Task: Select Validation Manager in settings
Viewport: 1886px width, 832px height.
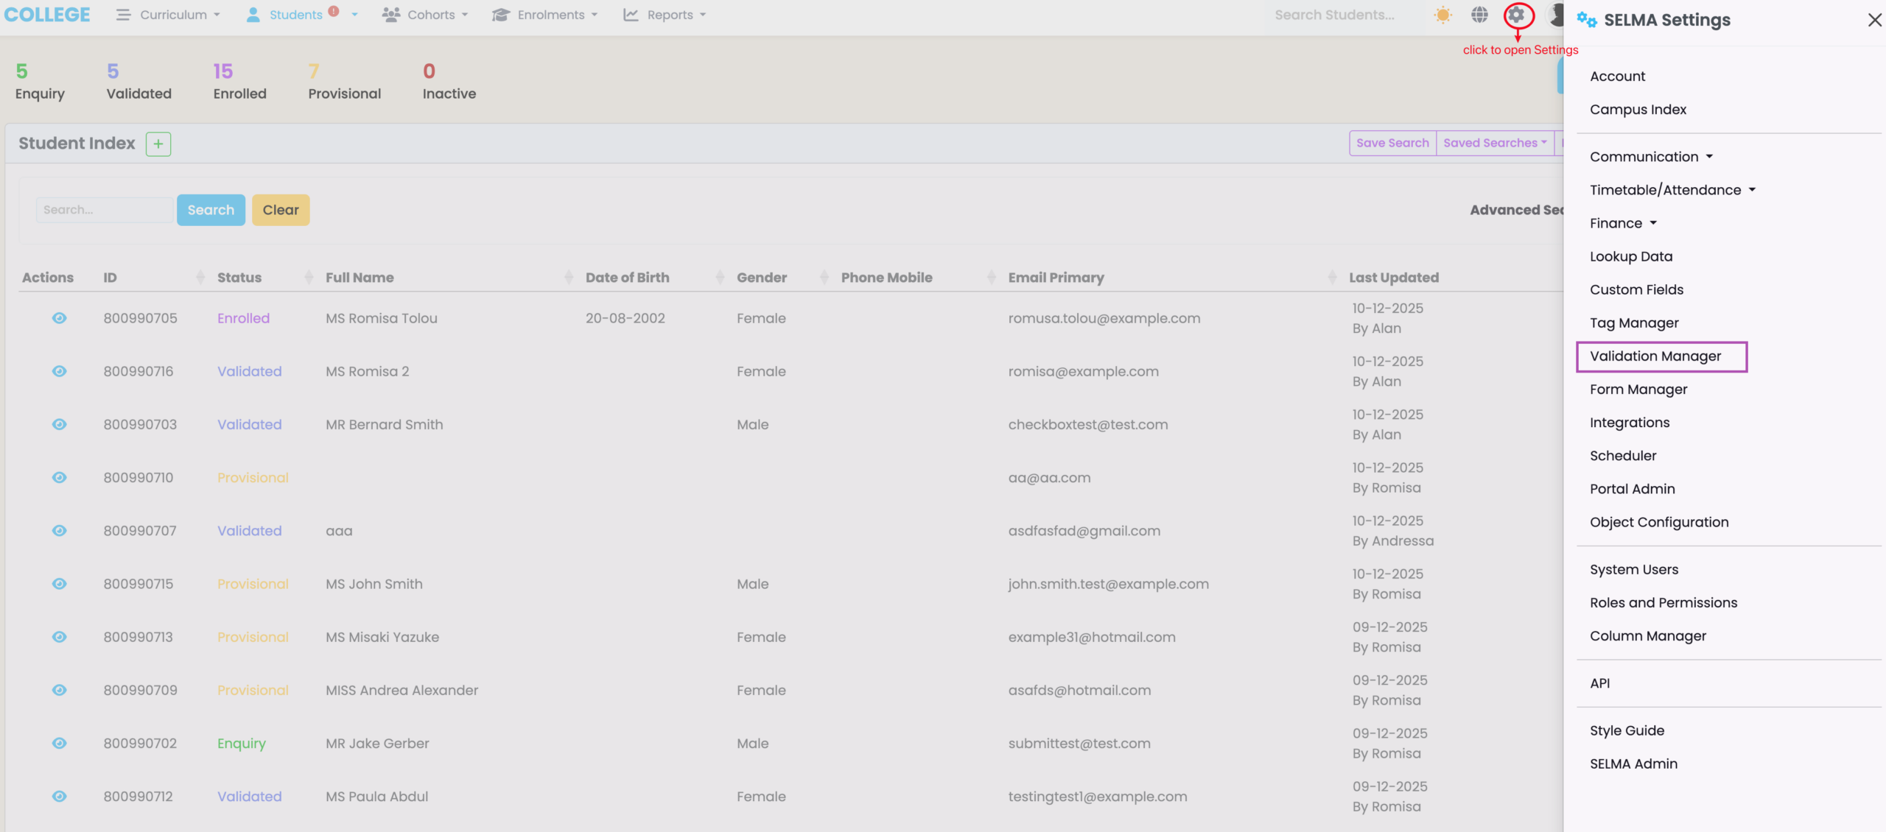Action: (1655, 356)
